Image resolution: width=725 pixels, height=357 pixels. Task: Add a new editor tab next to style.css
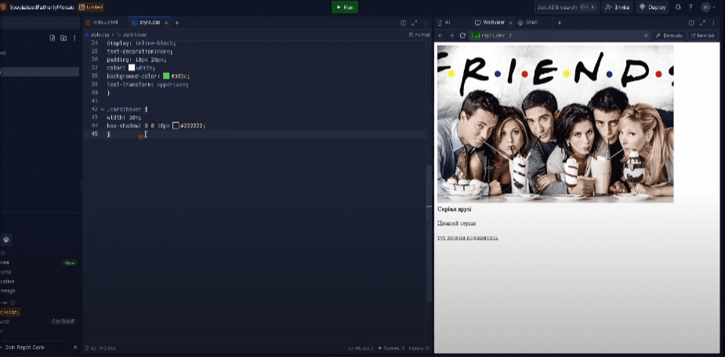click(x=176, y=23)
